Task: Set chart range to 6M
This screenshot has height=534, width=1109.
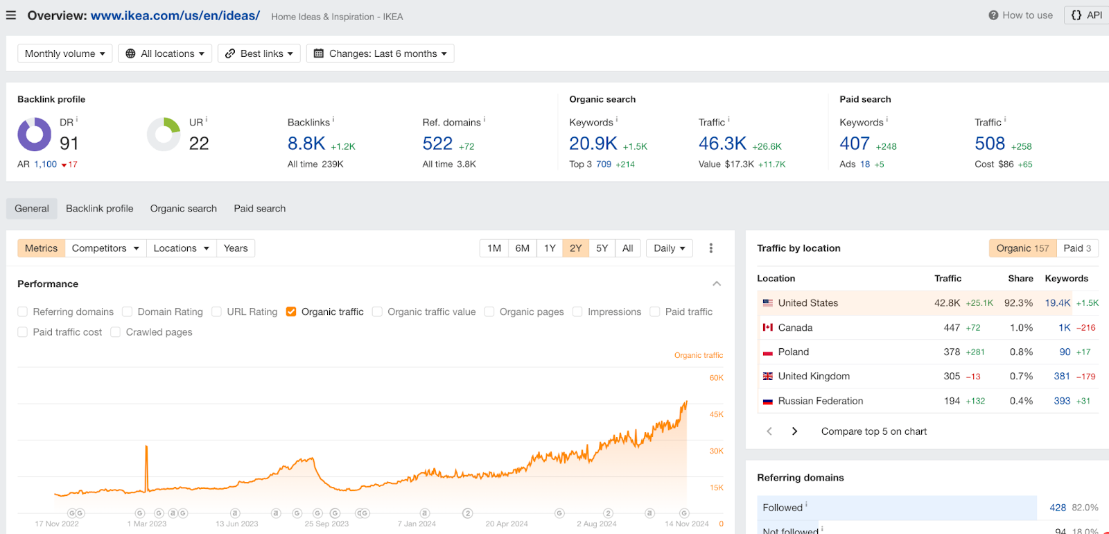Action: point(523,248)
